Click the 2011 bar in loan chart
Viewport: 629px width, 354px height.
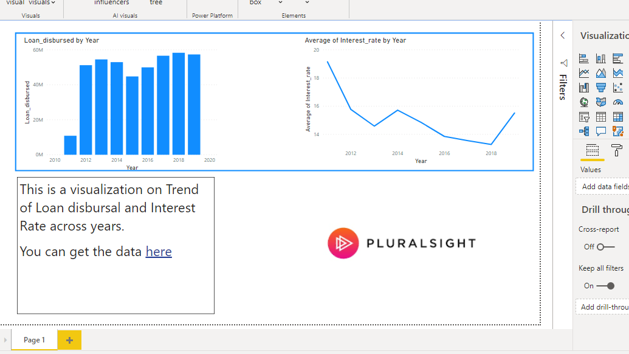70,145
